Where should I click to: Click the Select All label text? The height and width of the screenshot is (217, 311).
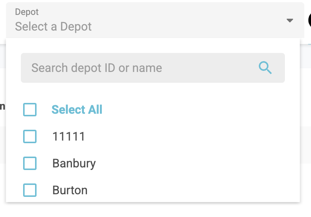coord(77,110)
